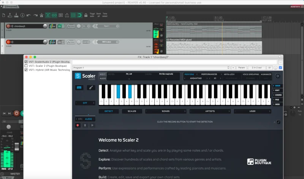
Task: Toggle ScalerAudio 2 plugin checkbox
Action: pyautogui.click(x=26, y=62)
